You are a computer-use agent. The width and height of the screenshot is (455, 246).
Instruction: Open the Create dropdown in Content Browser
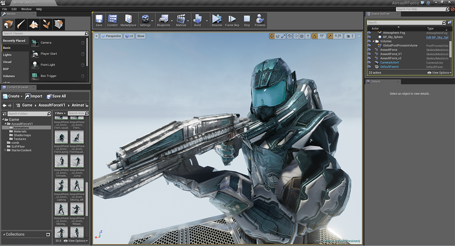[x=13, y=96]
